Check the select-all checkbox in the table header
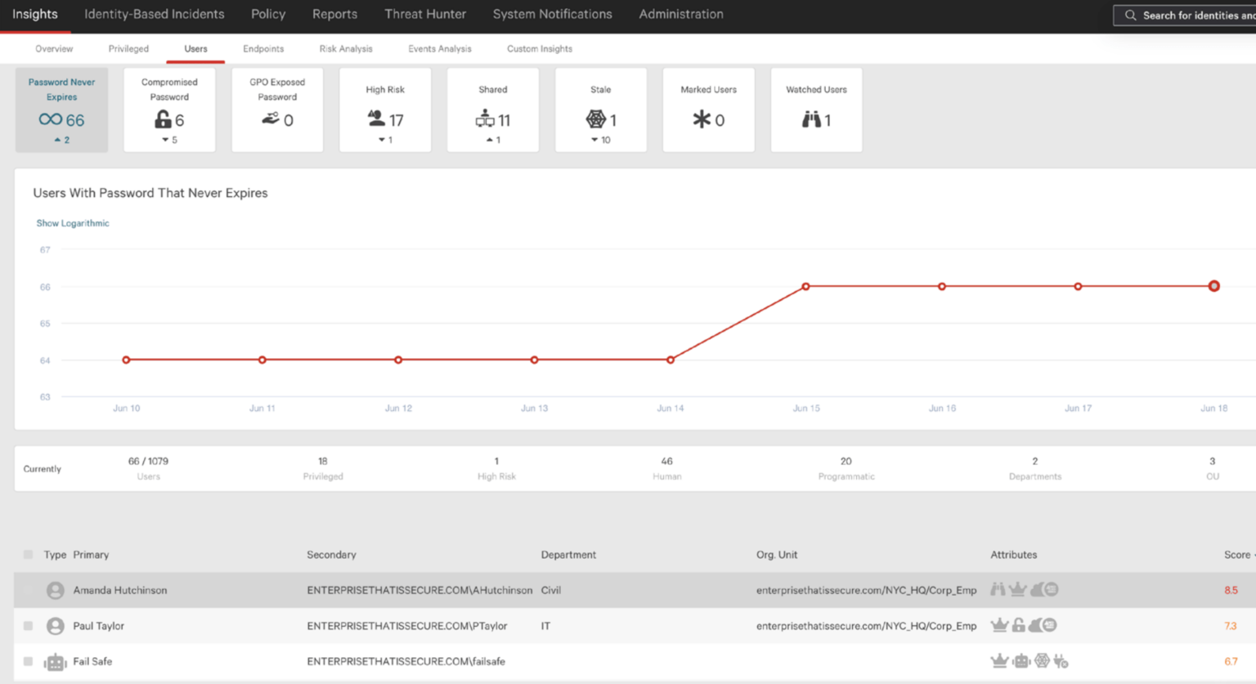 pyautogui.click(x=27, y=554)
